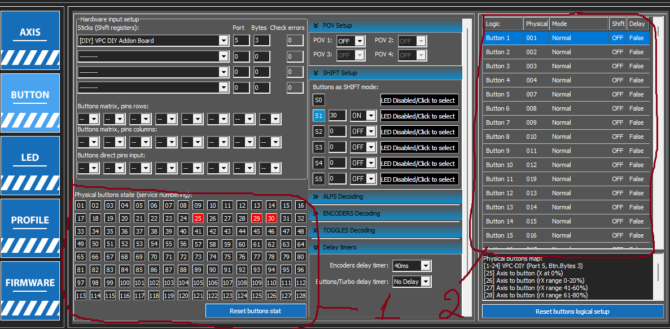Open the DIY VPC DIY Addon Board dropdown

[x=224, y=41]
